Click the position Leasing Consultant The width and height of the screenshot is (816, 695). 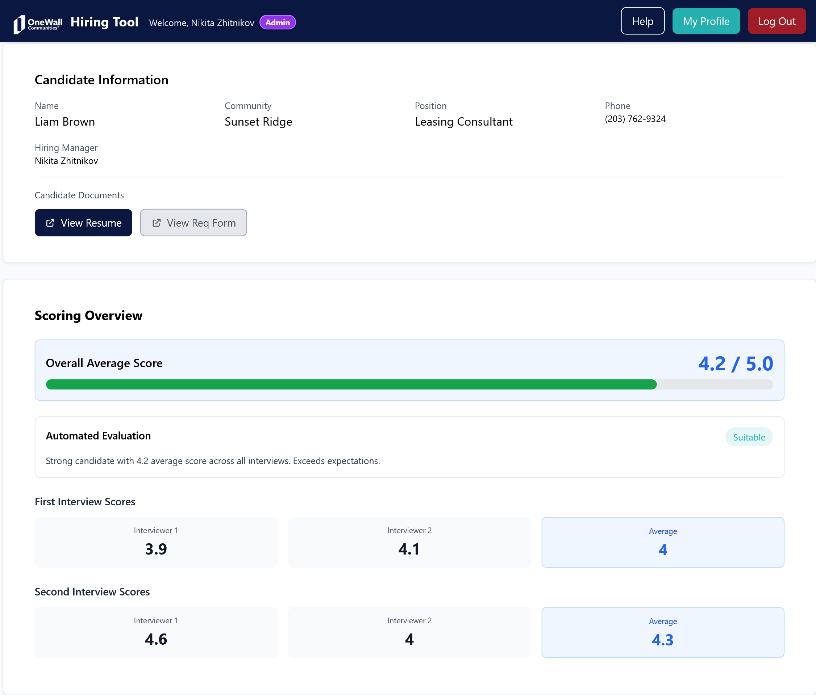coord(463,122)
